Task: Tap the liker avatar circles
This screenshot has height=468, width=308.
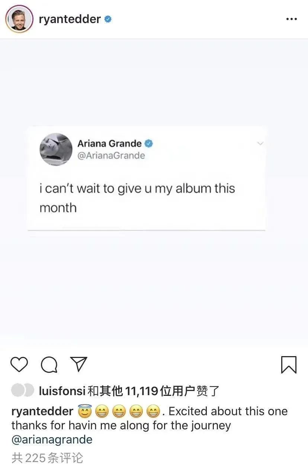Action: [23, 391]
